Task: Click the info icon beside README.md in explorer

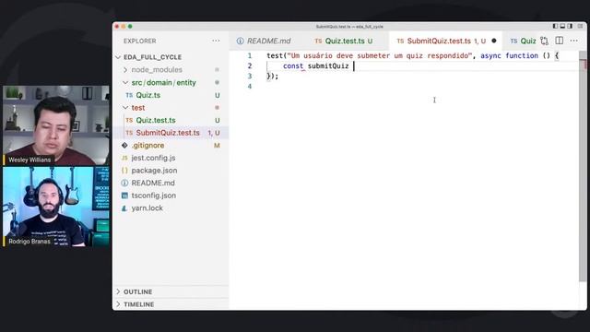Action: pyautogui.click(x=124, y=183)
